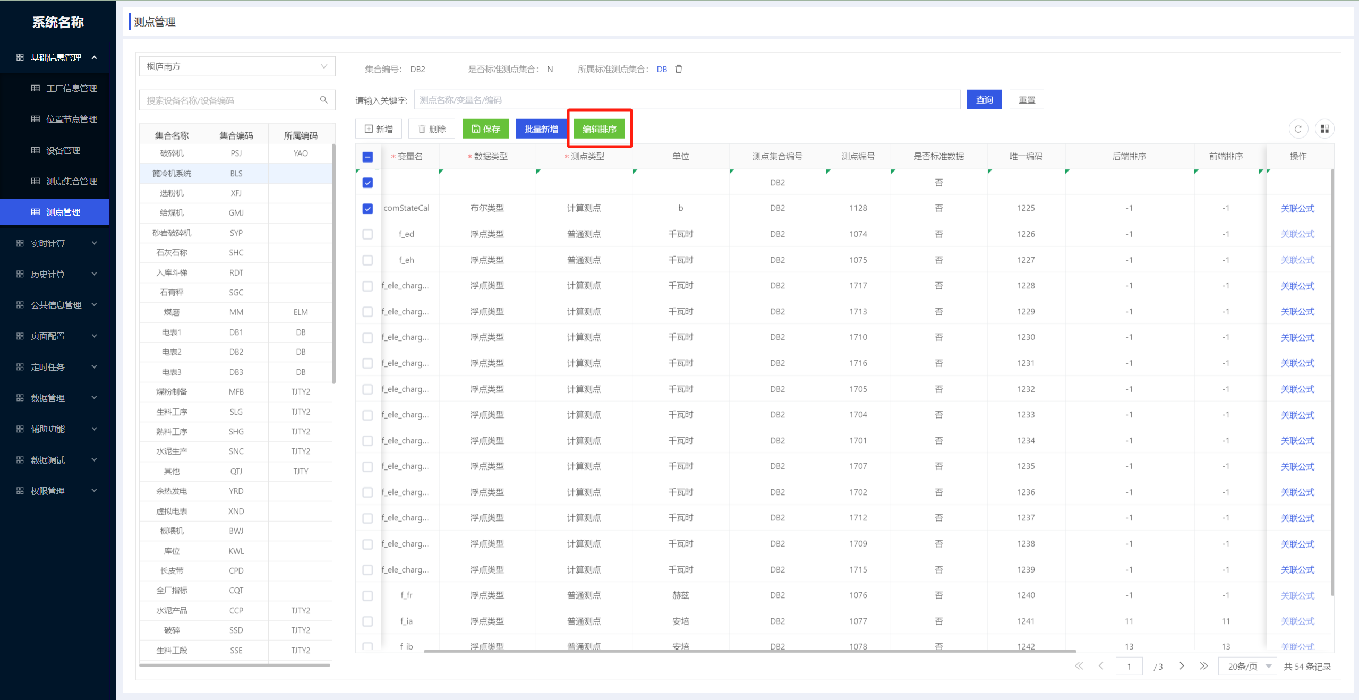The width and height of the screenshot is (1359, 700).
Task: Collapse the 基础信息管理 menu chevron
Action: click(95, 57)
